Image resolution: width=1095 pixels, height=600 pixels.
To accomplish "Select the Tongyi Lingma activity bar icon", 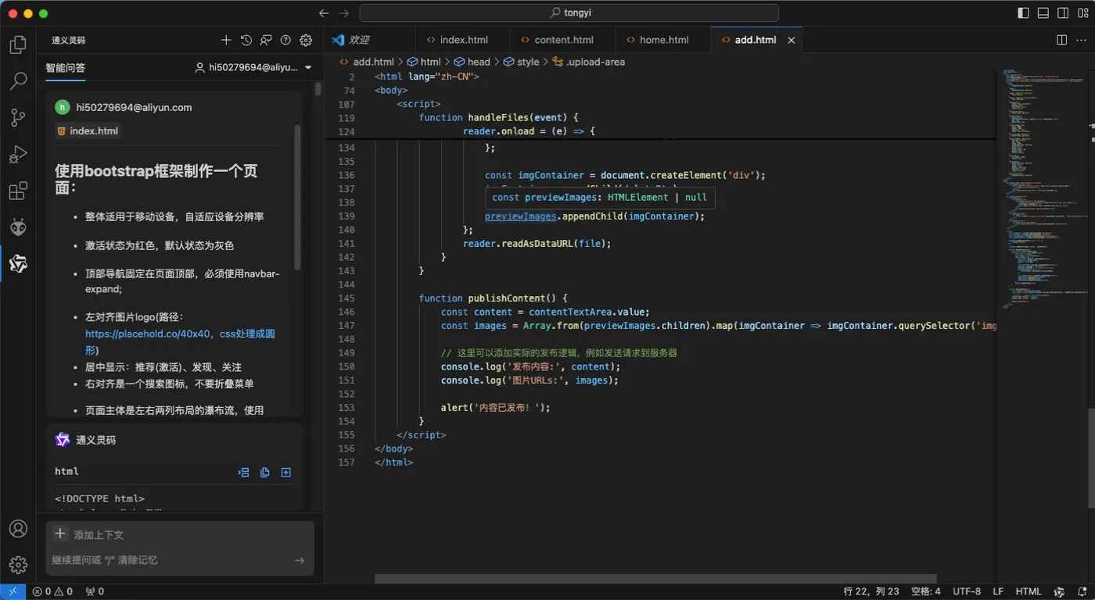I will pos(18,263).
